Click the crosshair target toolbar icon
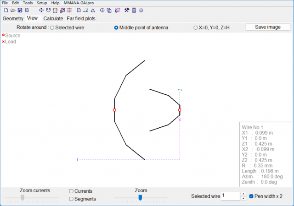 pos(102,10)
